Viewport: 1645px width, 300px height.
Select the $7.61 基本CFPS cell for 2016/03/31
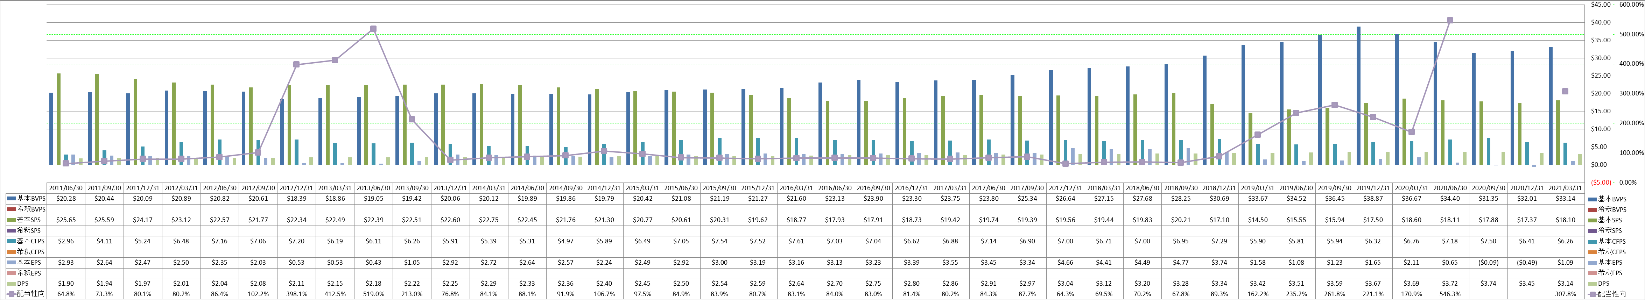coord(796,241)
